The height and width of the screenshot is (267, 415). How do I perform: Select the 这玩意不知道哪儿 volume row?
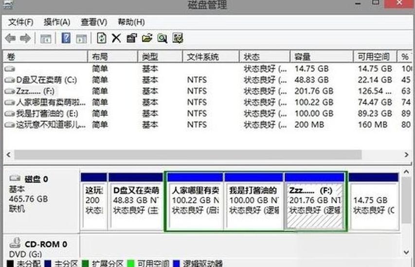(208, 125)
